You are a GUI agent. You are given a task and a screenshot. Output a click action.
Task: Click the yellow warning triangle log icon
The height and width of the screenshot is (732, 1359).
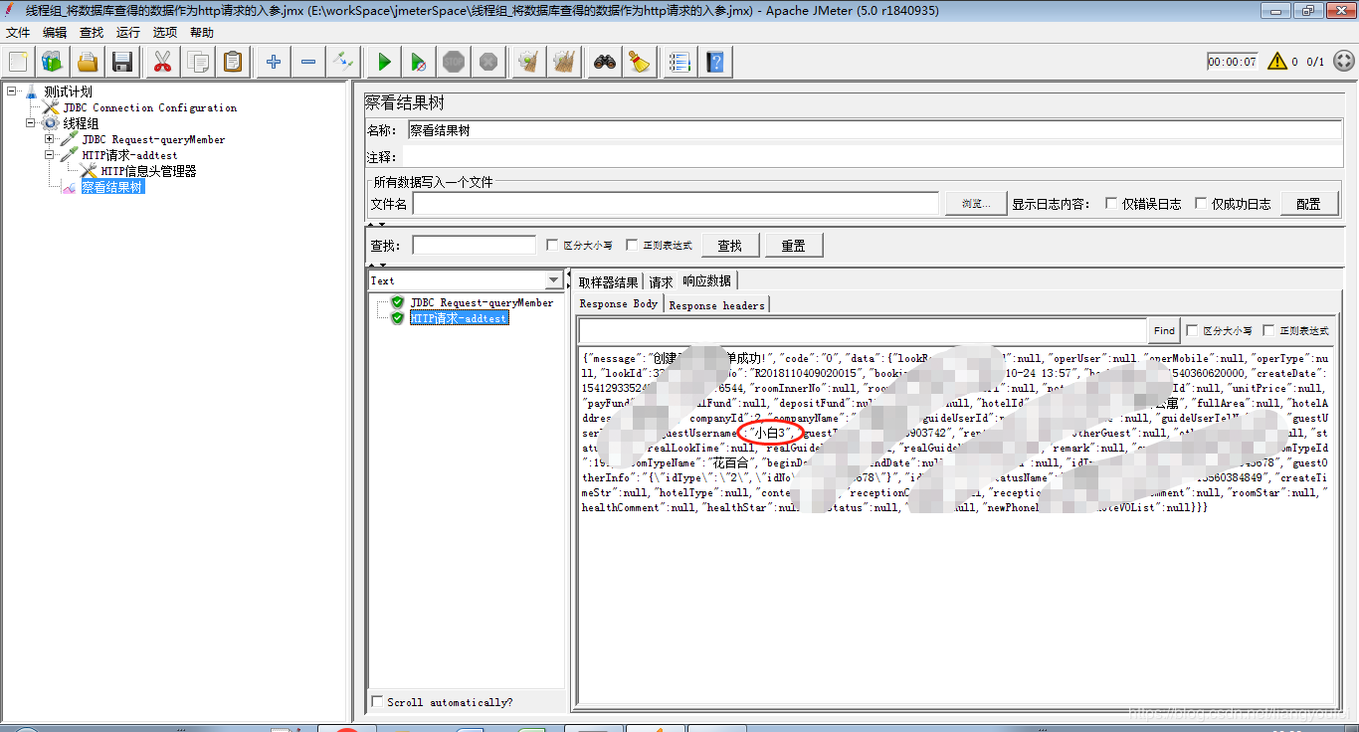(x=1277, y=62)
